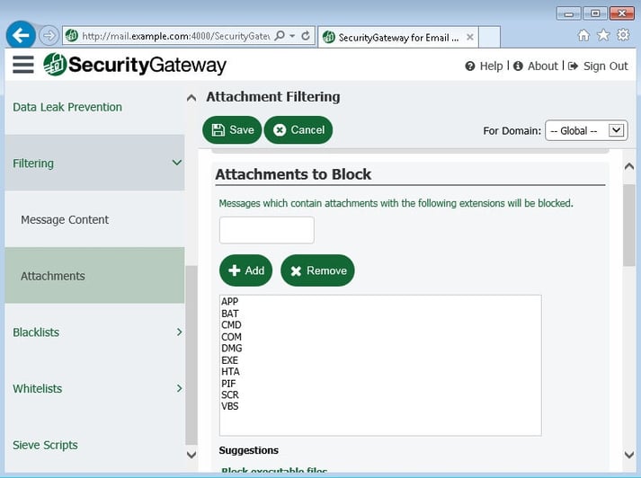Open Data Leak Prevention in sidebar
The image size is (641, 478).
click(x=67, y=107)
